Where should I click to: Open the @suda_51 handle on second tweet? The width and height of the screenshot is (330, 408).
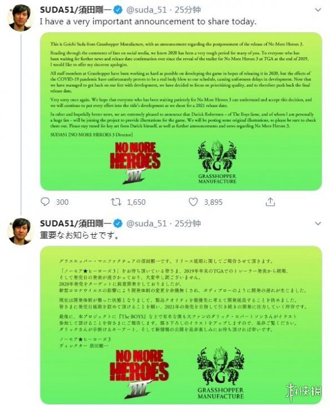[x=146, y=223]
